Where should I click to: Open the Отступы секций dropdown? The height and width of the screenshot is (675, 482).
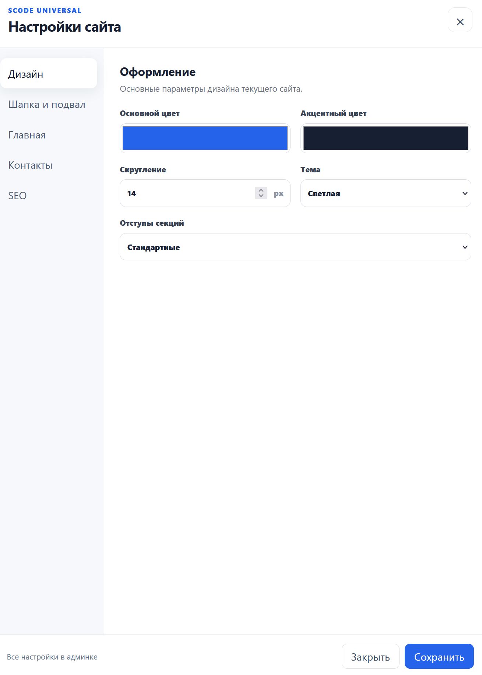click(x=295, y=247)
